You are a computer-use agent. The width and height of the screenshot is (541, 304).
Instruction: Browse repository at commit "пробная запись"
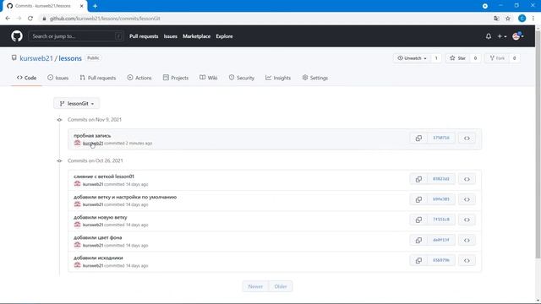(x=467, y=138)
